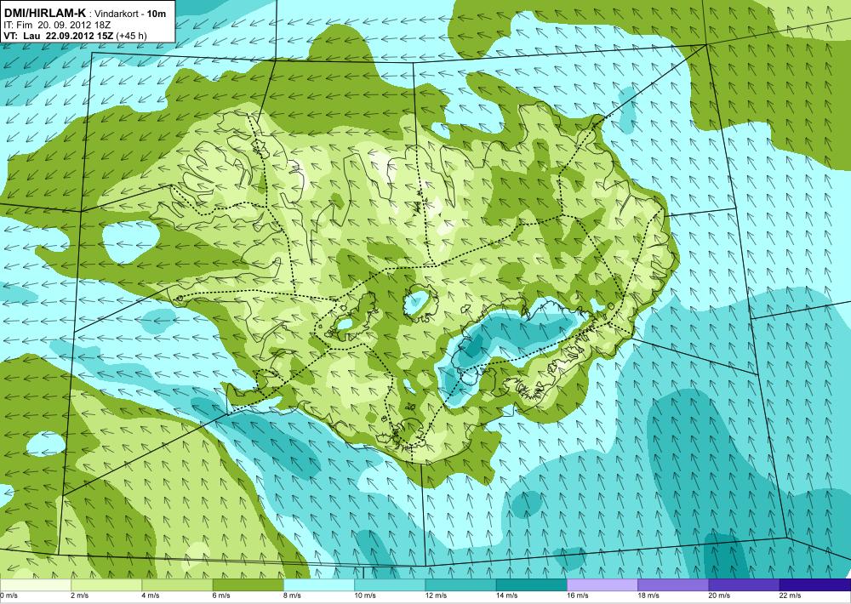Select the lavender 16–18 m/s legend swatch

click(x=603, y=585)
